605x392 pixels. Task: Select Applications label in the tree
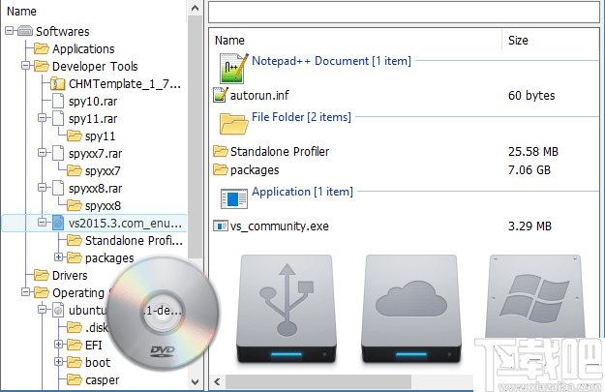pyautogui.click(x=83, y=49)
